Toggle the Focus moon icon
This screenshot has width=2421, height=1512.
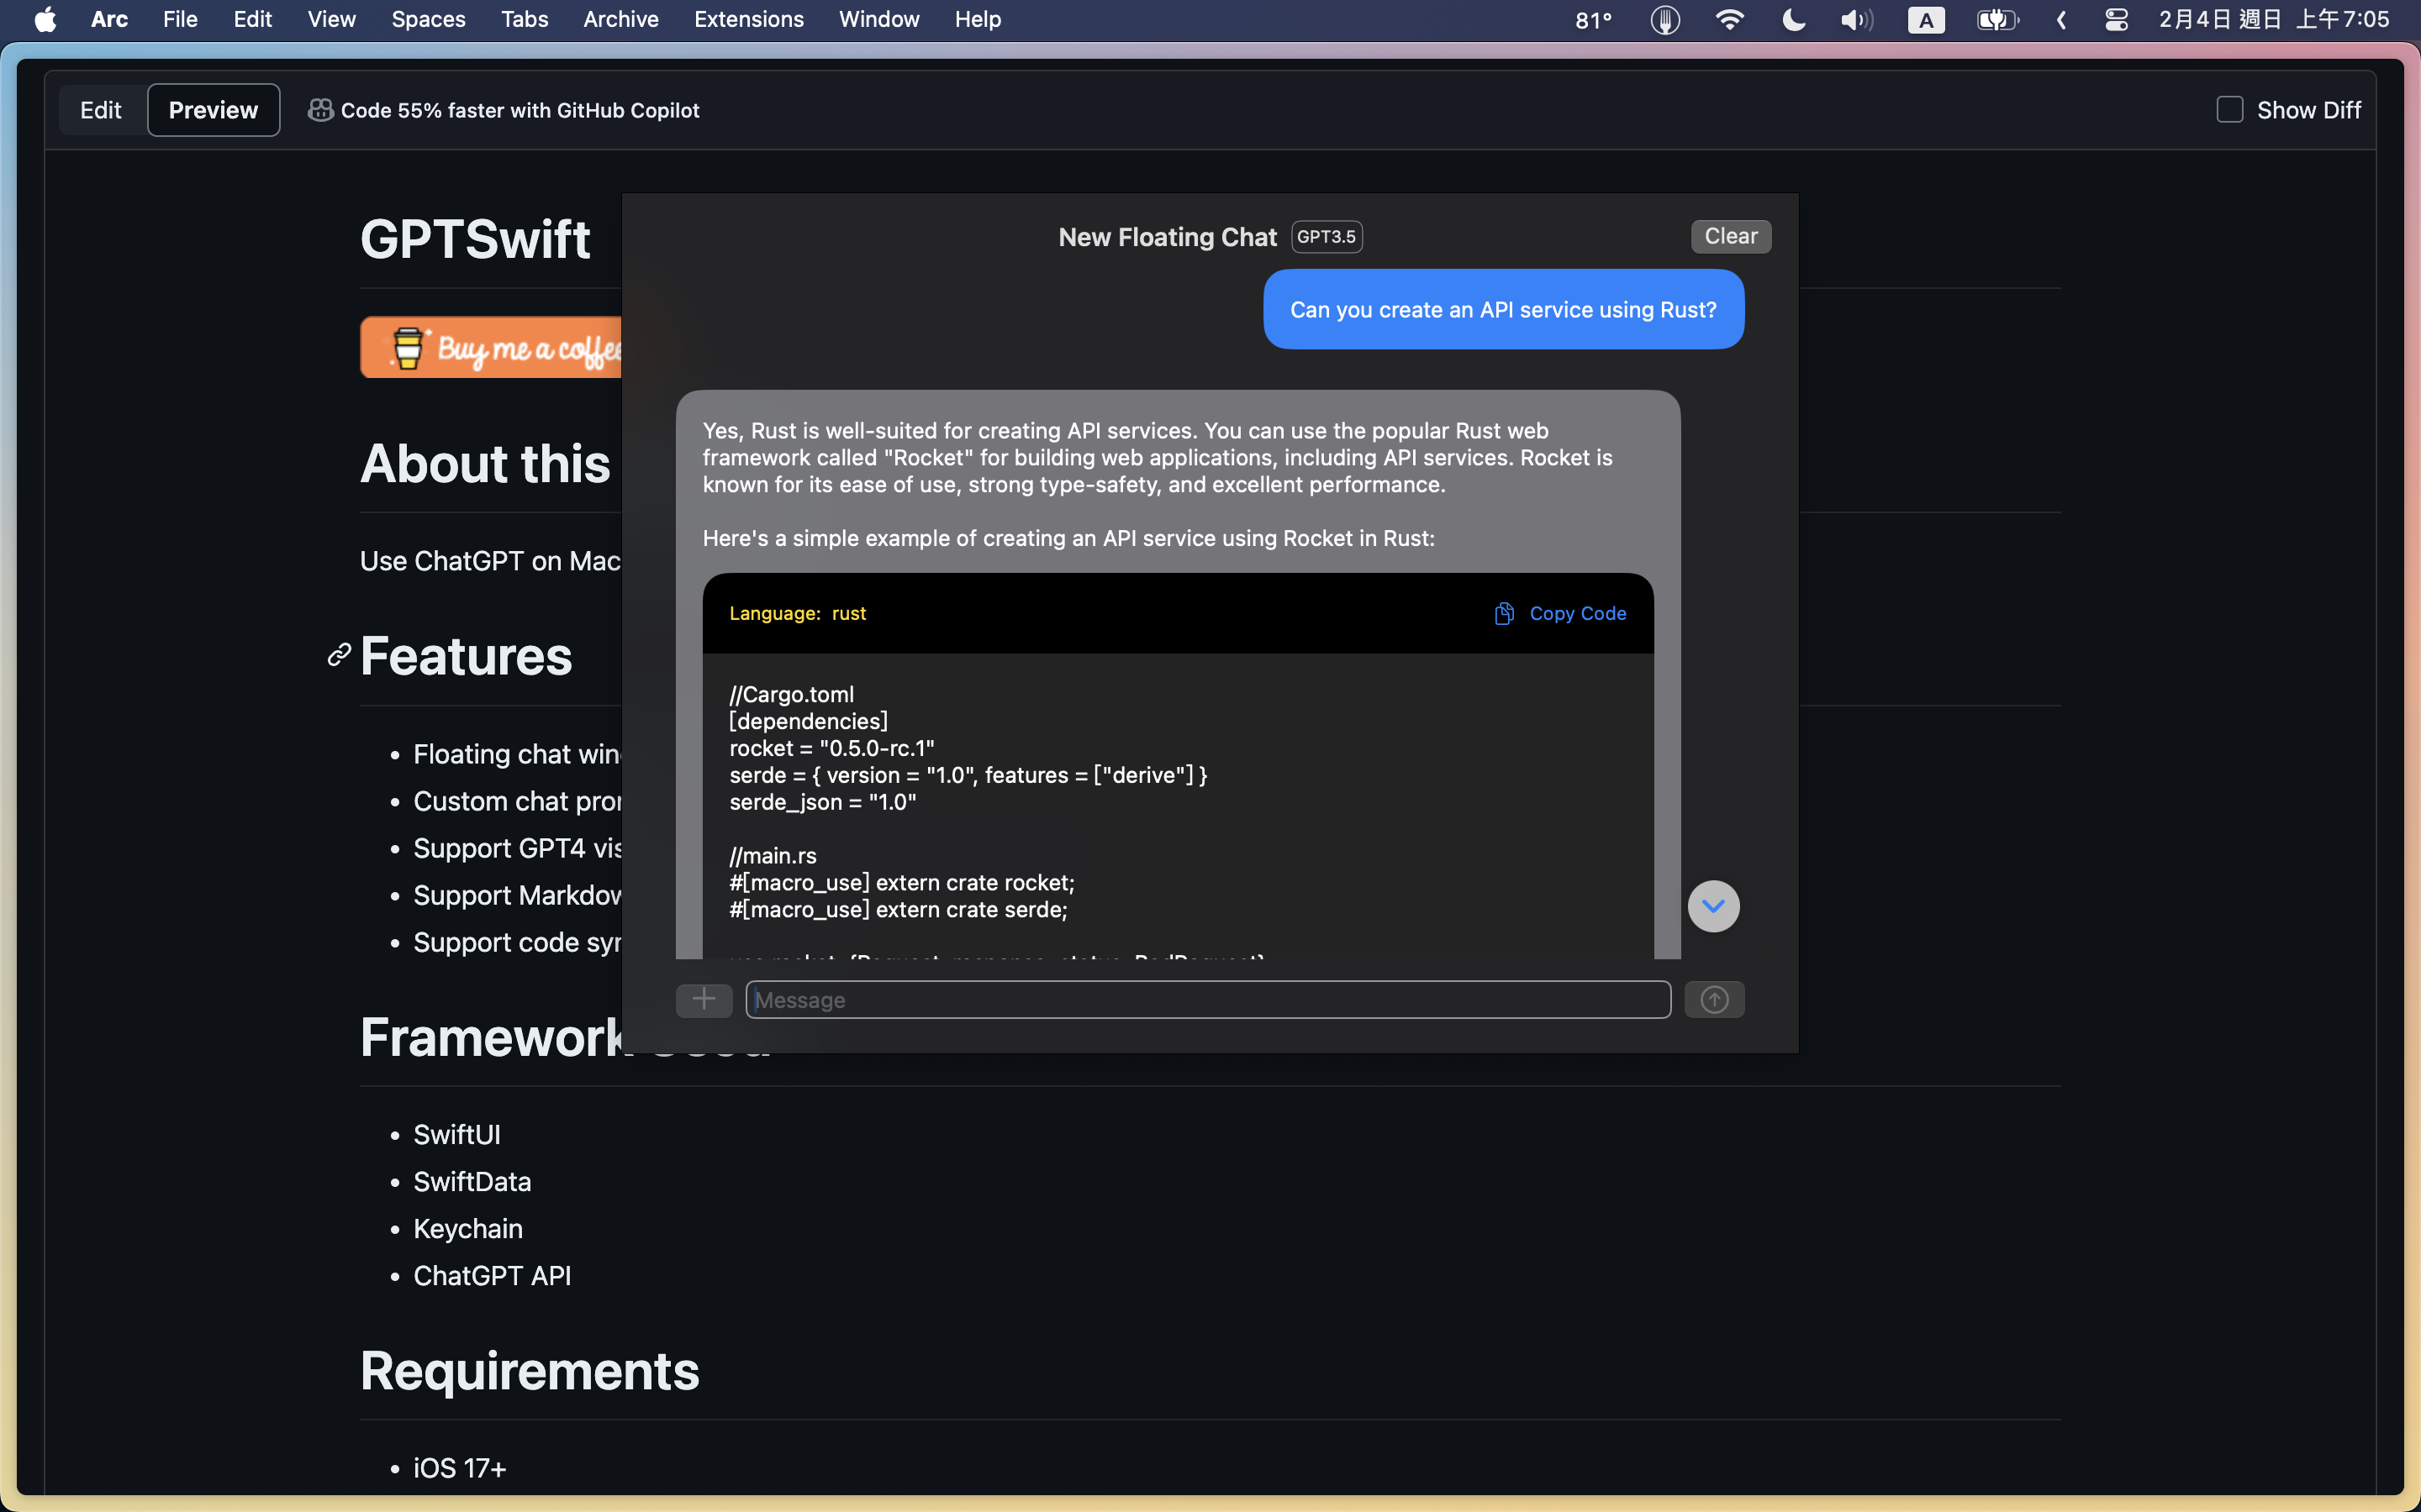1794,19
